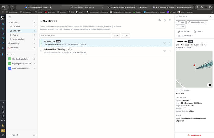This screenshot has width=214, height=138.
Task: Open Upcoming in sidebar
Action: 22,43
